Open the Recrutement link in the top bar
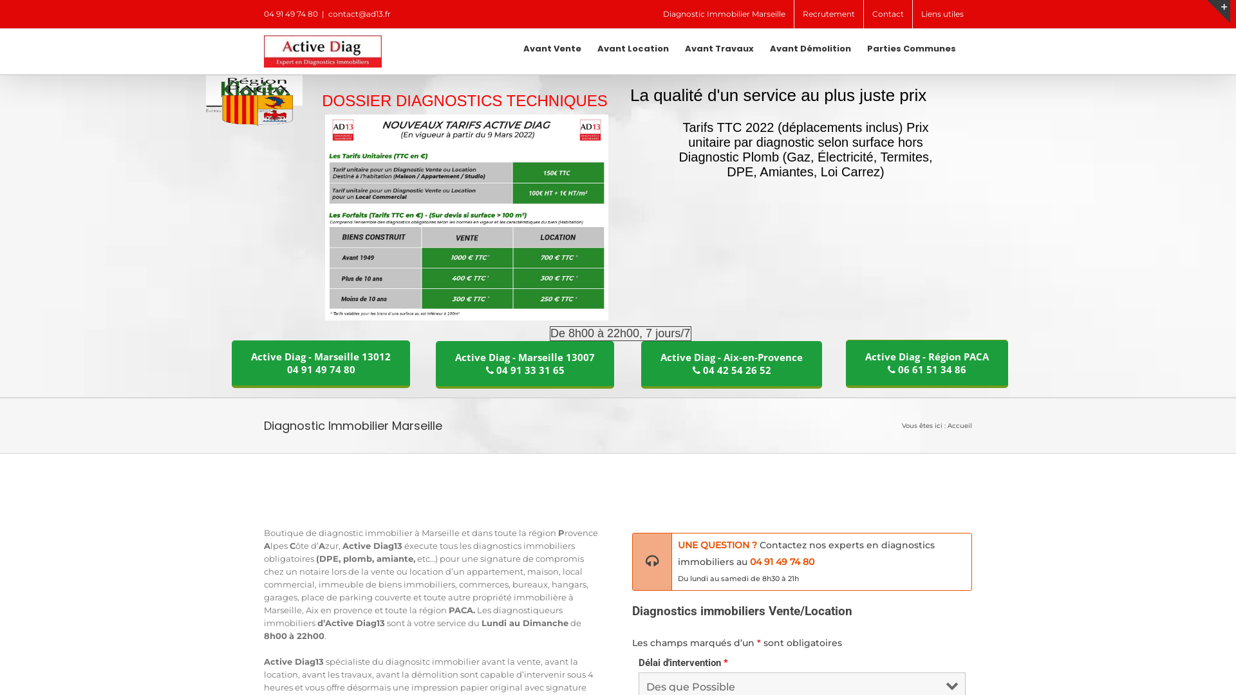This screenshot has height=695, width=1236. (x=829, y=14)
